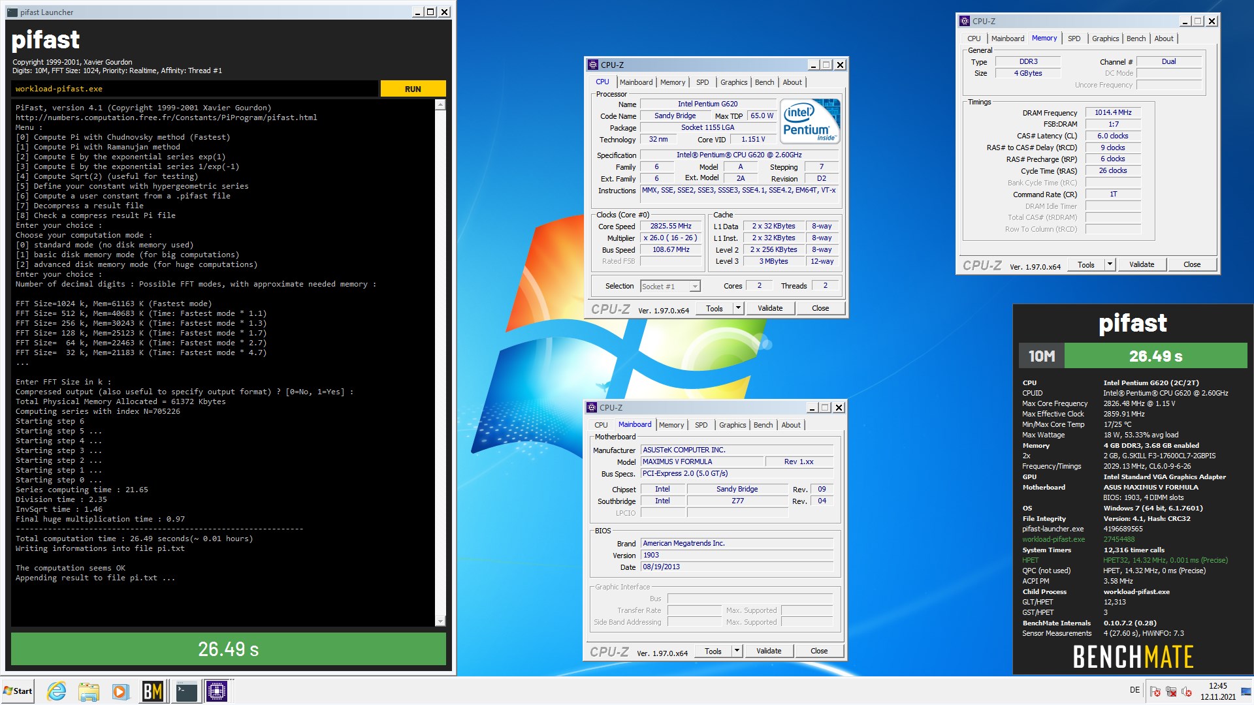Image resolution: width=1254 pixels, height=705 pixels.
Task: Select CPU tab in Mainboard CPU-Z window
Action: [601, 425]
